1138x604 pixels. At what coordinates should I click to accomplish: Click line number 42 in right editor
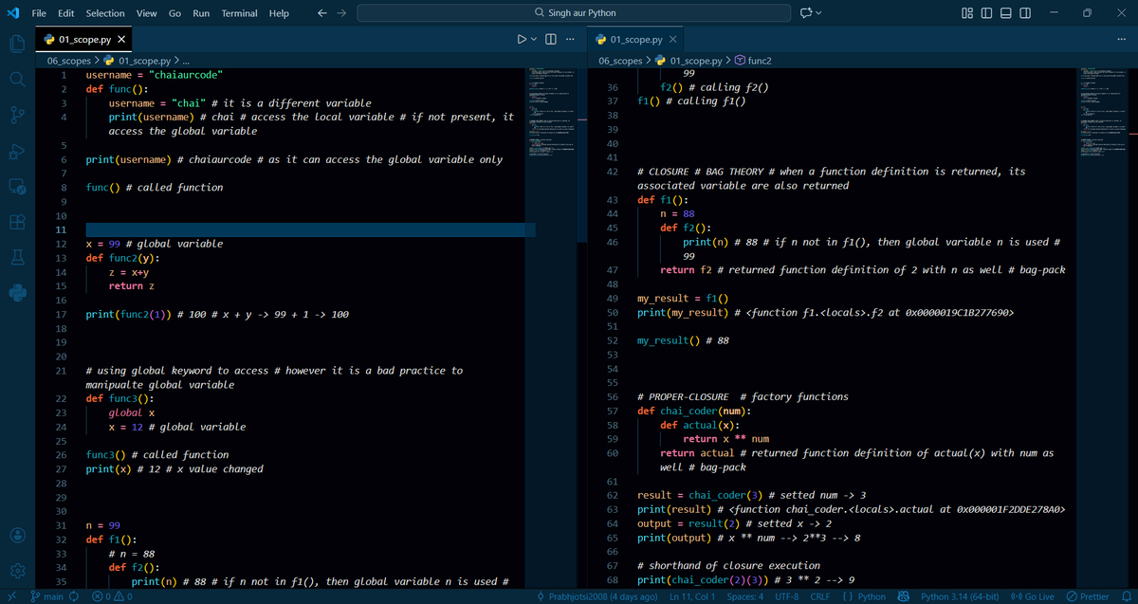(x=612, y=172)
